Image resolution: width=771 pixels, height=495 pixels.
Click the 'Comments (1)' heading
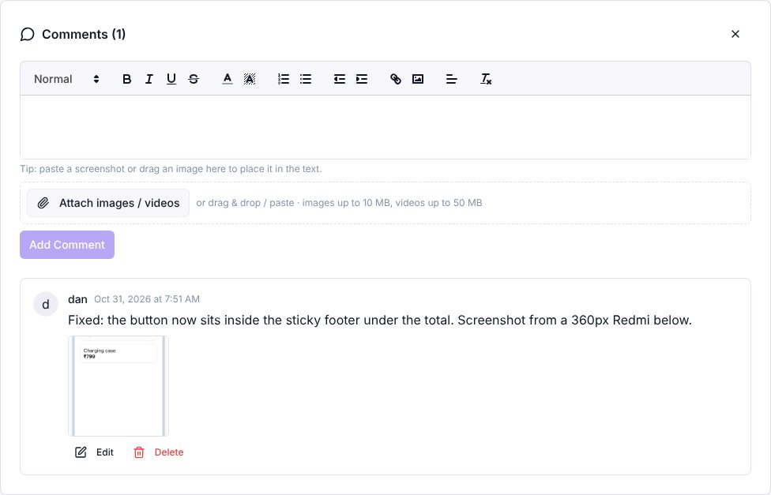[x=84, y=35]
